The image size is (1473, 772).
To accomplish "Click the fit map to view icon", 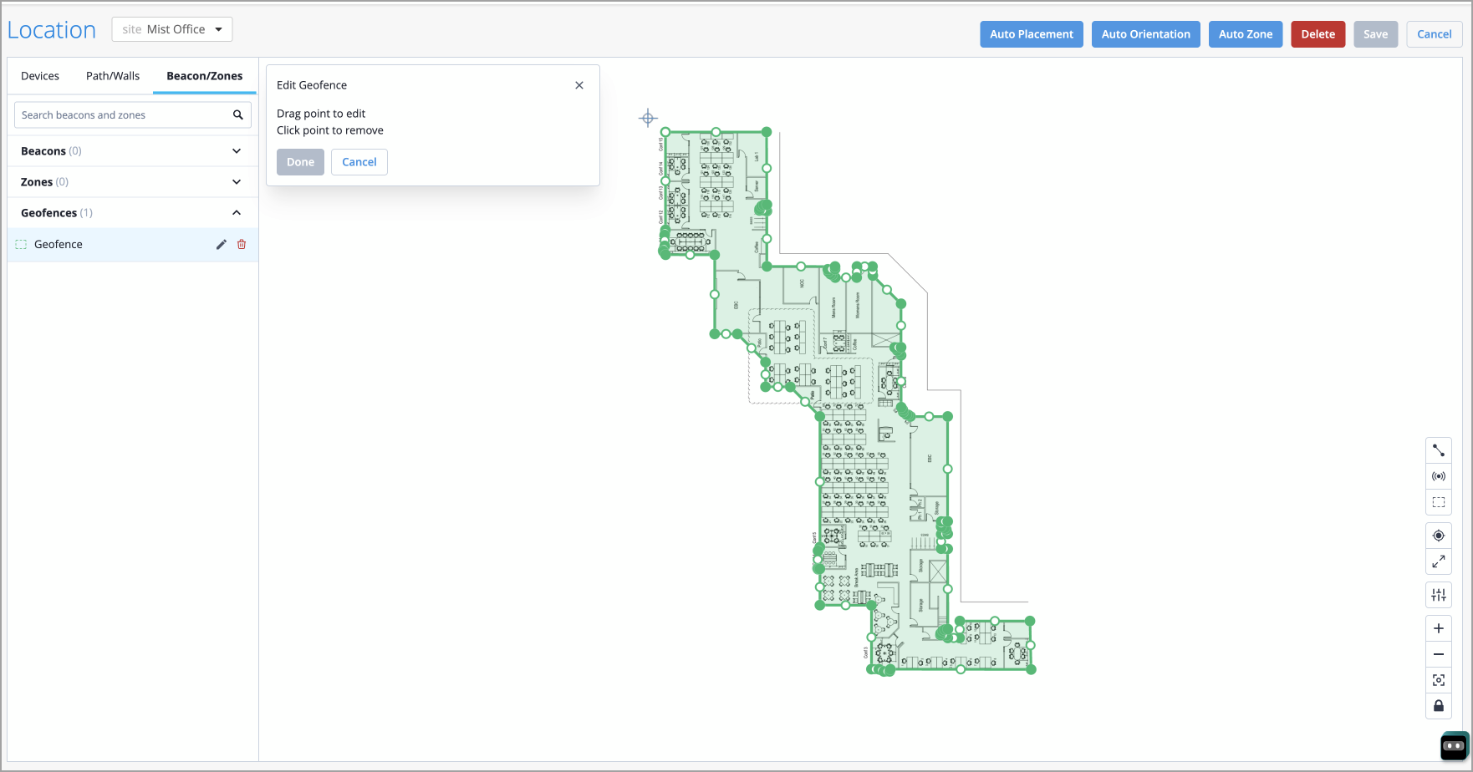I will coord(1438,680).
